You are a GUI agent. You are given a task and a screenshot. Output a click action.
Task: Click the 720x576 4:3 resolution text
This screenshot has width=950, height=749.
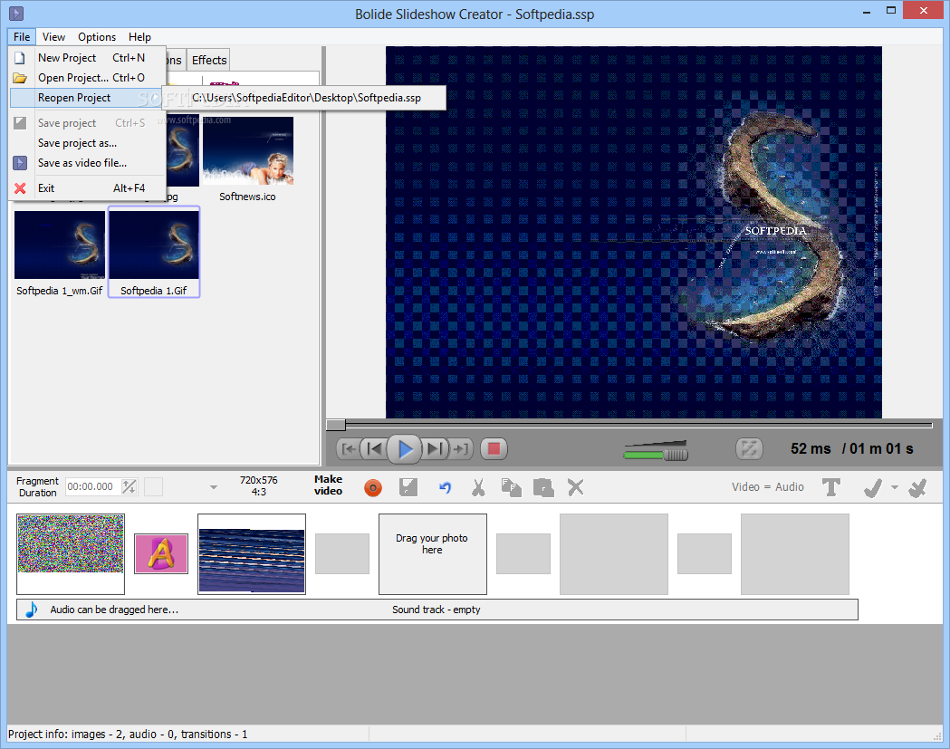click(259, 486)
